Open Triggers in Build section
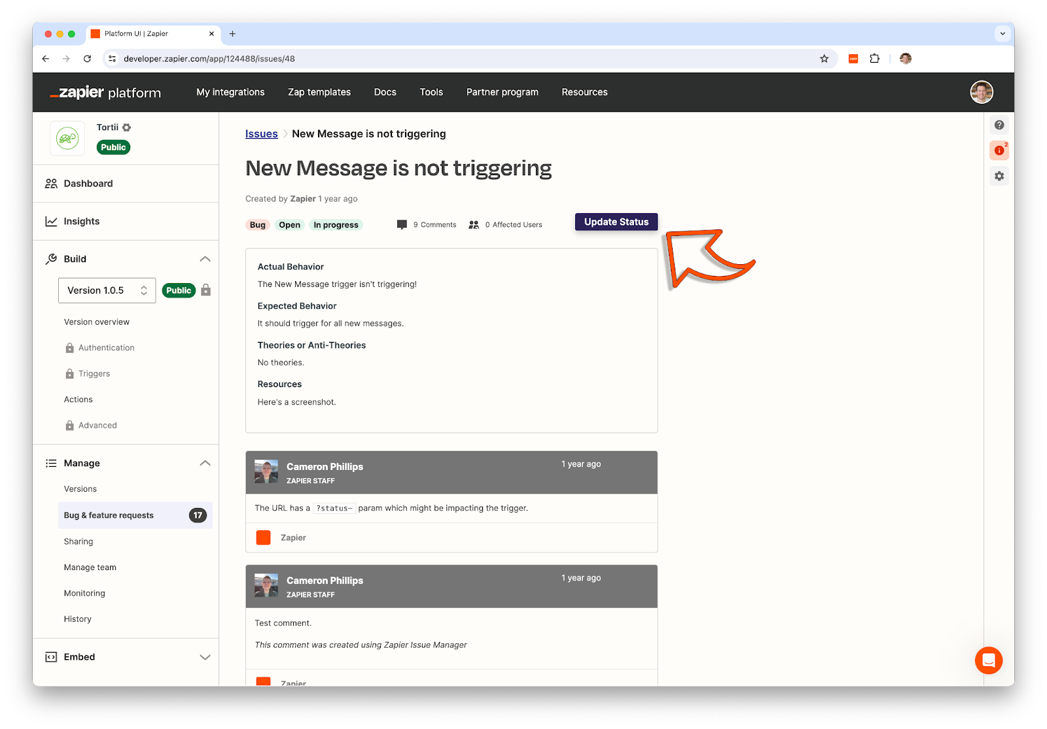This screenshot has width=1047, height=729. pos(94,374)
